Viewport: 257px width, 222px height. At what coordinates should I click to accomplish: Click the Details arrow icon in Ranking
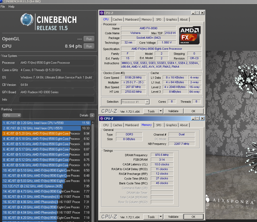(92, 115)
